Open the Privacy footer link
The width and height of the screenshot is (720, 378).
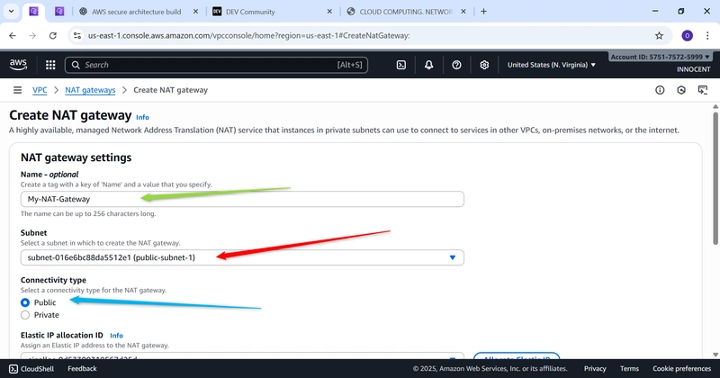(595, 369)
